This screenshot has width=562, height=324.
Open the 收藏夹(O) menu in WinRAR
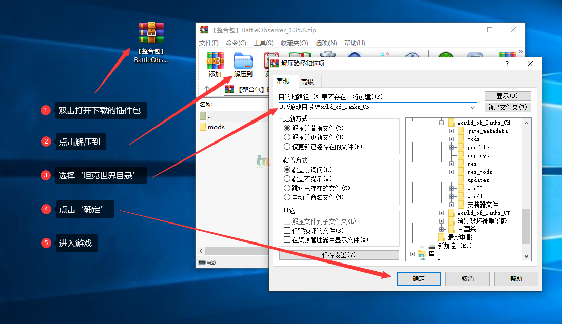click(294, 43)
